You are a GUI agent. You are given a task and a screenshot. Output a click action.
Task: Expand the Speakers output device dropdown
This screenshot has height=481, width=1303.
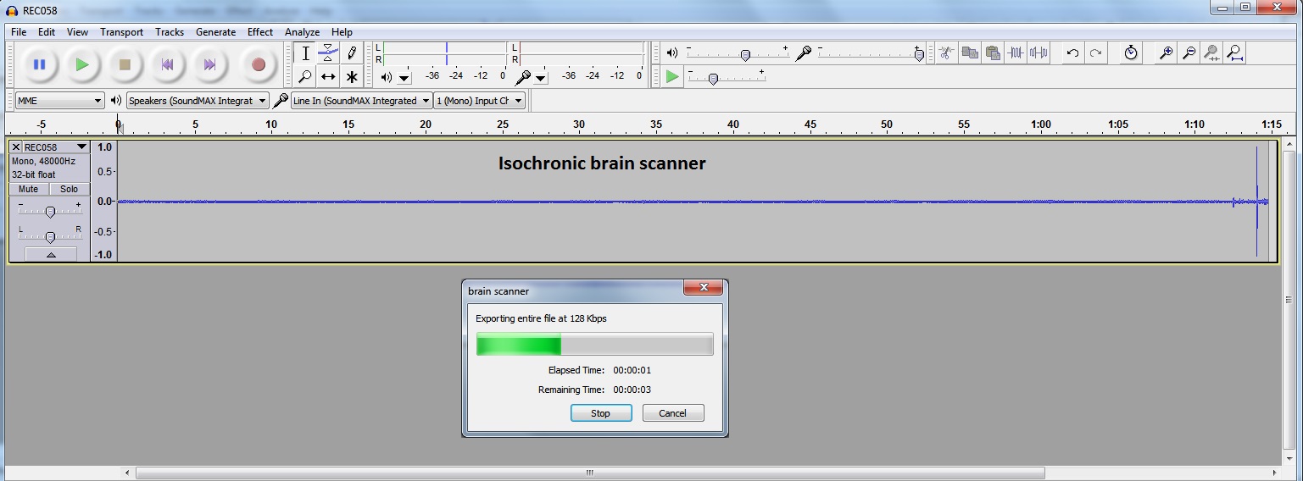(198, 101)
